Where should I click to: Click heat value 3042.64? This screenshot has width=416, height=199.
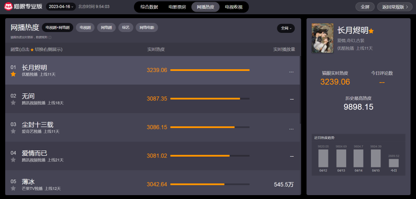pos(157,184)
